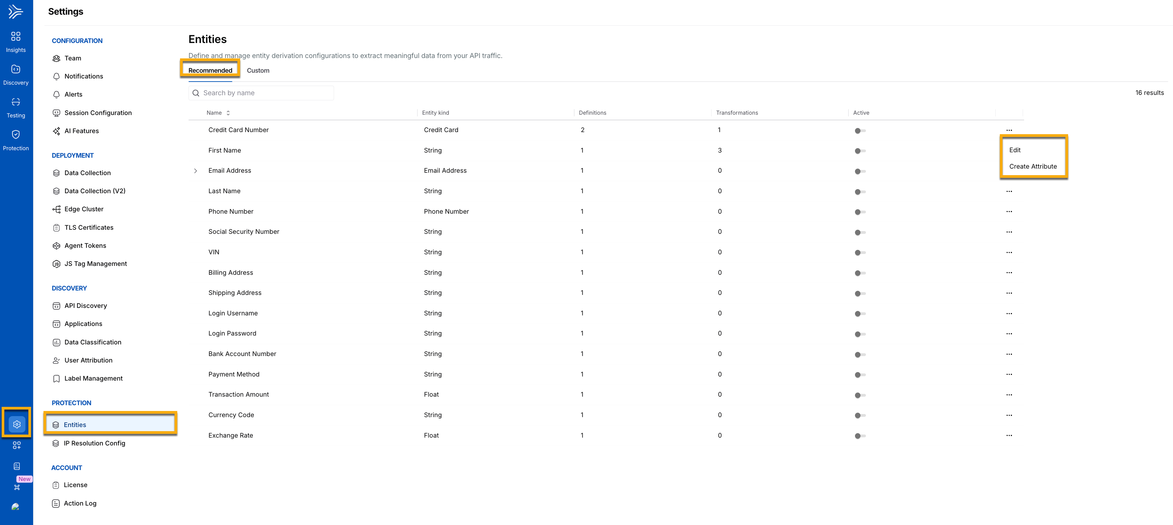Open the API Discovery page
Screen dimensions: 1173x525
pos(86,306)
